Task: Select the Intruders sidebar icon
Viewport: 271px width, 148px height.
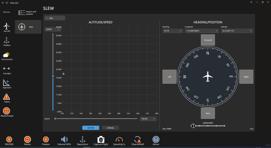Action: (7, 69)
